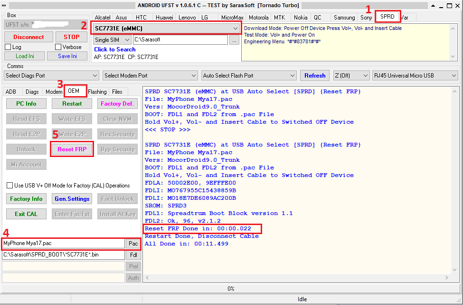This screenshot has width=463, height=305.
Task: Open the Motorola brand tab
Action: [x=259, y=18]
